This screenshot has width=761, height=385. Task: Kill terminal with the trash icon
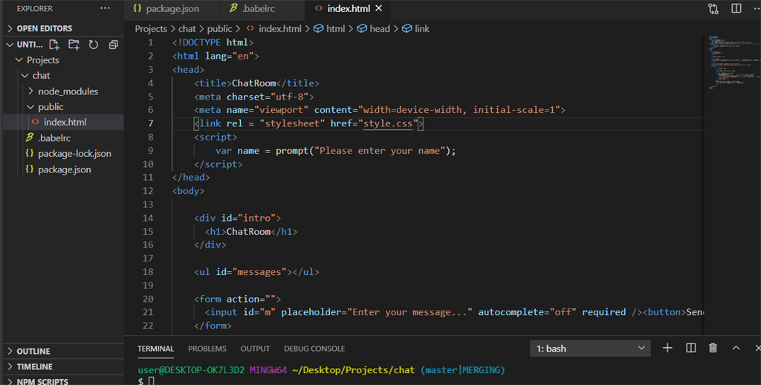pos(713,348)
